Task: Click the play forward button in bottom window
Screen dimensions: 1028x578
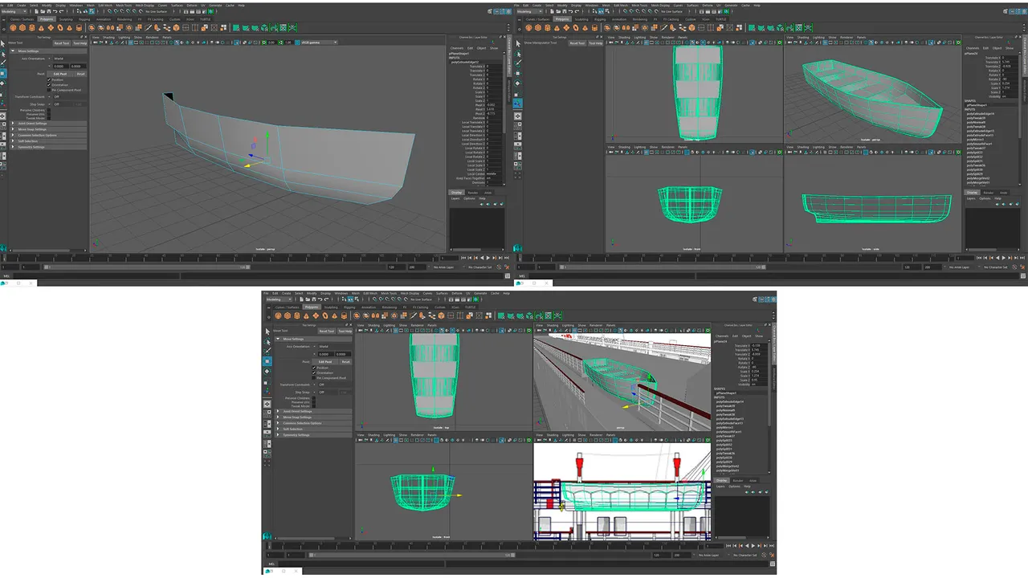Action: (753, 546)
